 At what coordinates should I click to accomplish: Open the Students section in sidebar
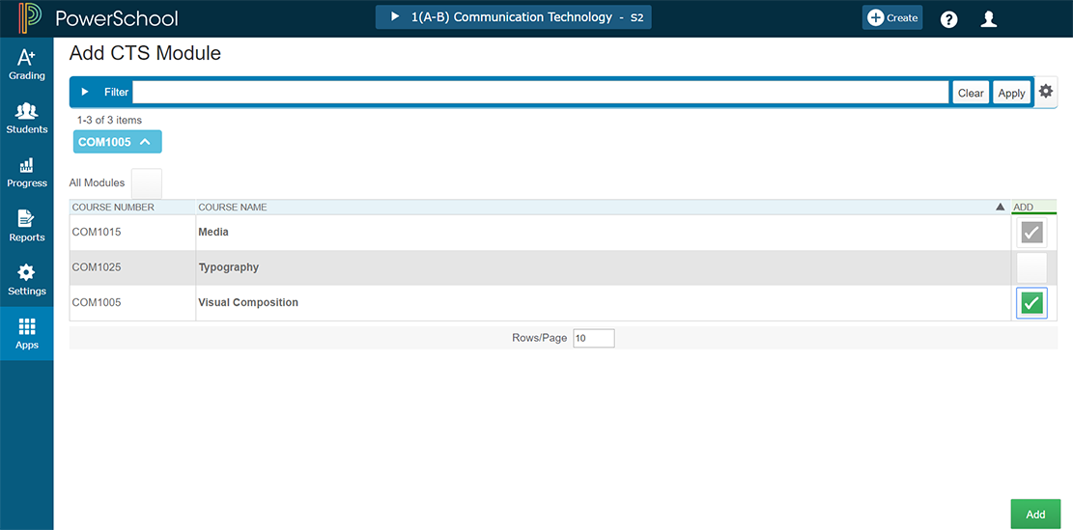tap(27, 119)
